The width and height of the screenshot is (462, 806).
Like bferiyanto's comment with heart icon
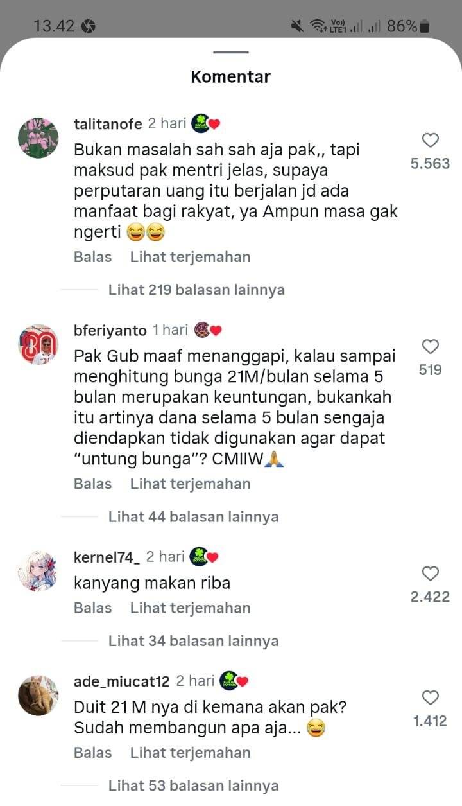430,347
